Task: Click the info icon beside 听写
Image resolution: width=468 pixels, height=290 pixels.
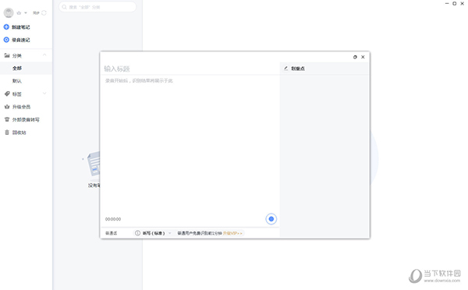Action: coord(137,233)
